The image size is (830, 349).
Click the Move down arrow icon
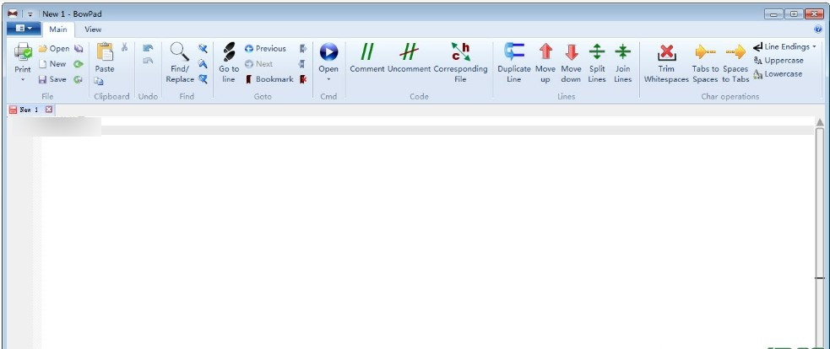pos(571,53)
